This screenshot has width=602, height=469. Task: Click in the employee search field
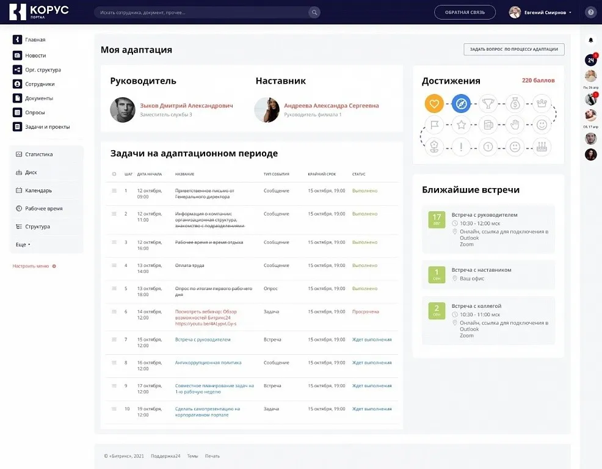pyautogui.click(x=201, y=12)
